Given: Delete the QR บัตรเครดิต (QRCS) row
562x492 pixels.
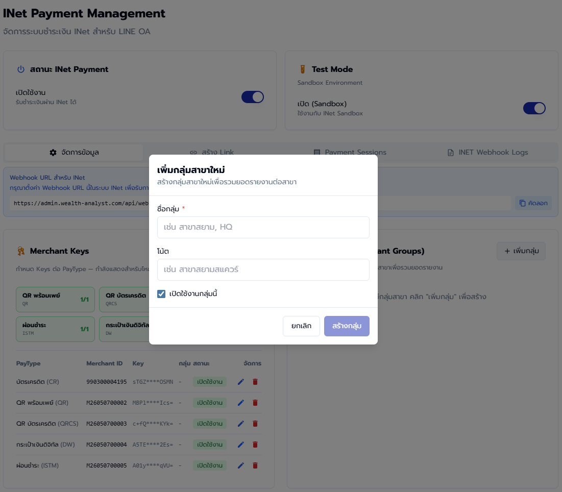Looking at the screenshot, I should (x=255, y=424).
